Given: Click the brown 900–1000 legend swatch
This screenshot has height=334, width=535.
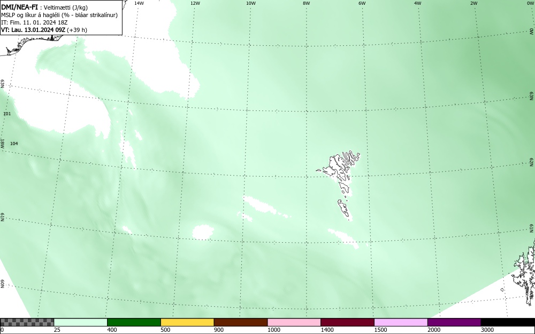Looking at the screenshot, I should coord(241,322).
